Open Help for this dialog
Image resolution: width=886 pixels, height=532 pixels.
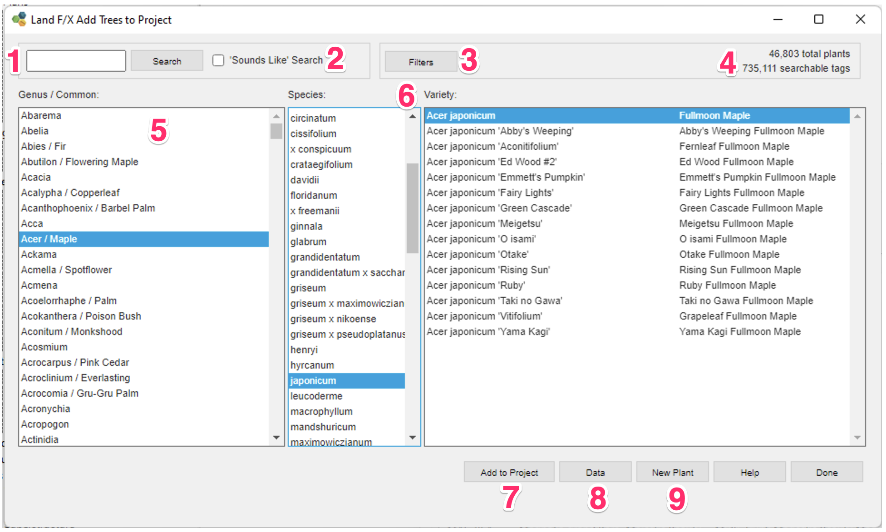tap(749, 472)
